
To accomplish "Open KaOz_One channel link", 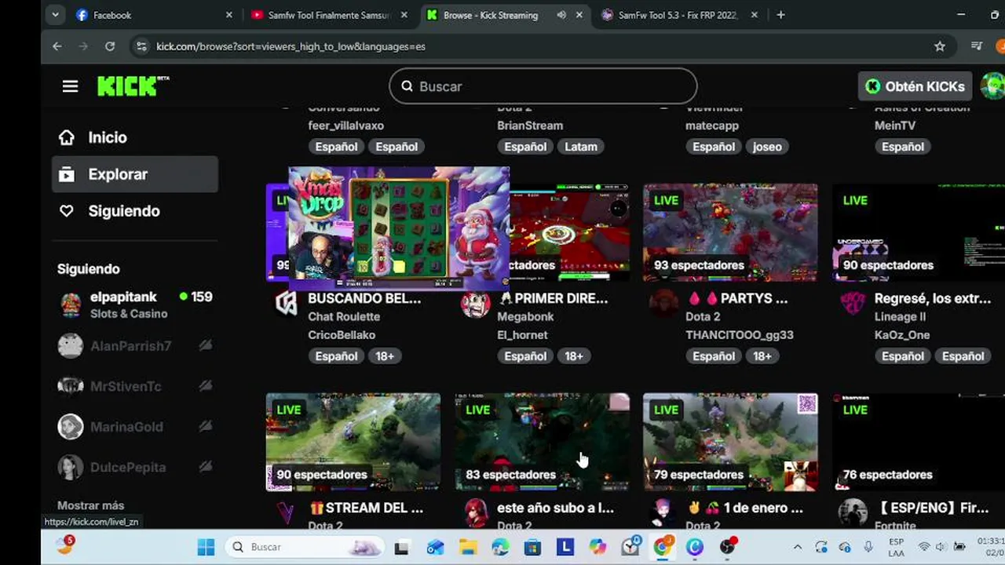I will tap(902, 335).
